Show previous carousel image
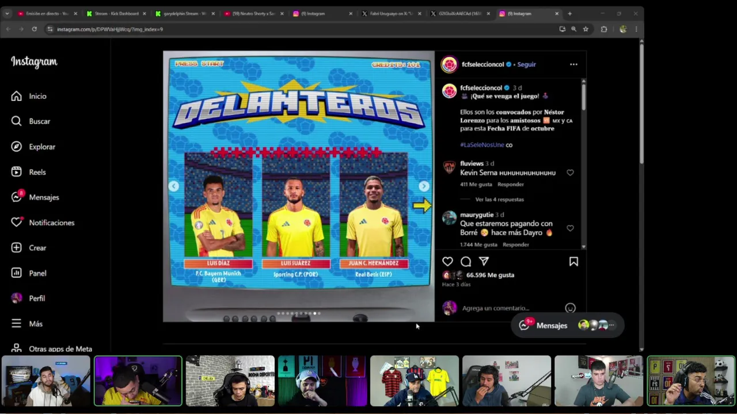737x414 pixels. pos(173,186)
